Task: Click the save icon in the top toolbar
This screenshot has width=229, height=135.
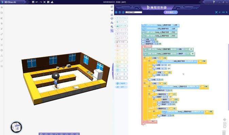Action: [x=33, y=2]
